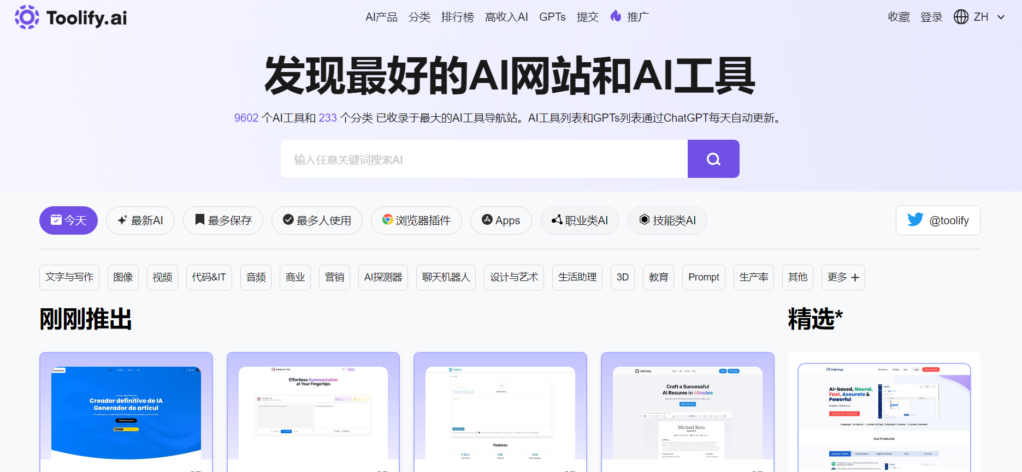Select the 音频 category tag
Image resolution: width=1022 pixels, height=472 pixels.
(x=256, y=277)
